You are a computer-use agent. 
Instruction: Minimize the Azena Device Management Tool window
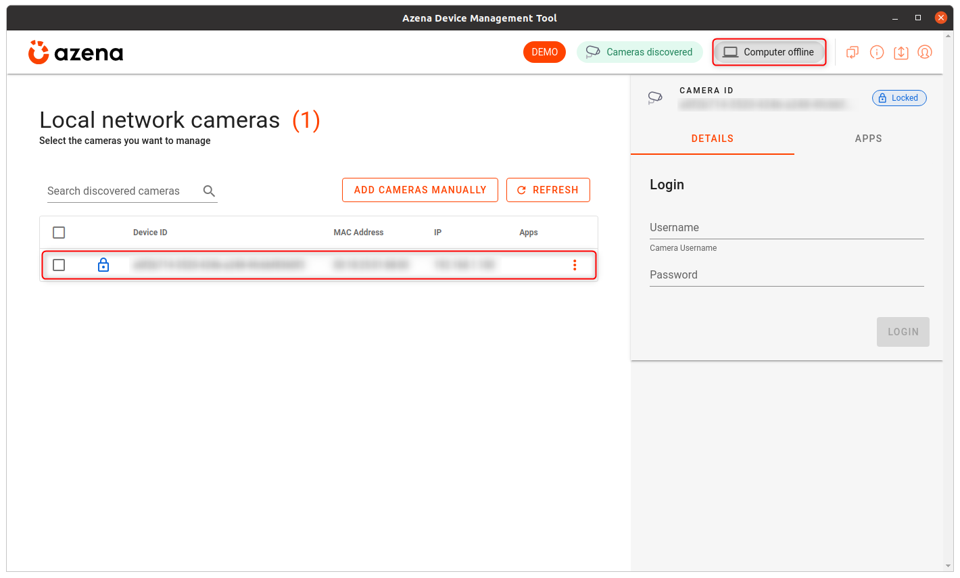[x=895, y=18]
